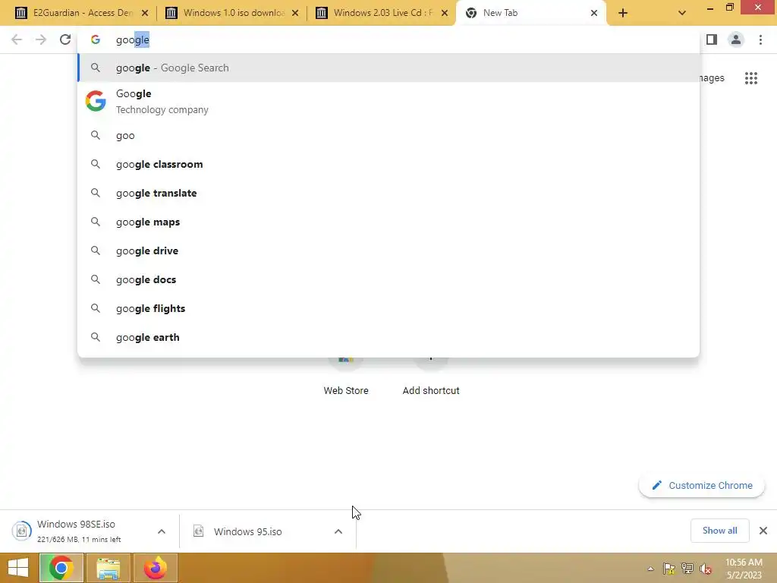Click the Windows 95.iso file icon

point(199,531)
